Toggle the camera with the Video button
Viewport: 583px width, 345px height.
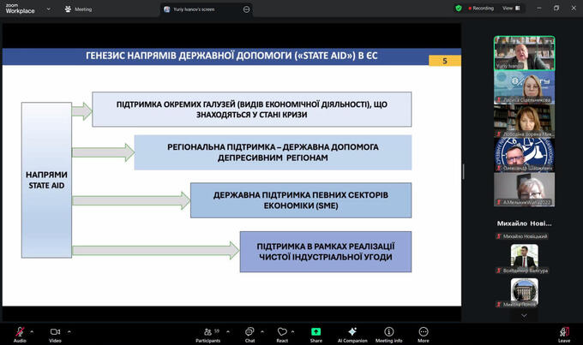(55, 332)
